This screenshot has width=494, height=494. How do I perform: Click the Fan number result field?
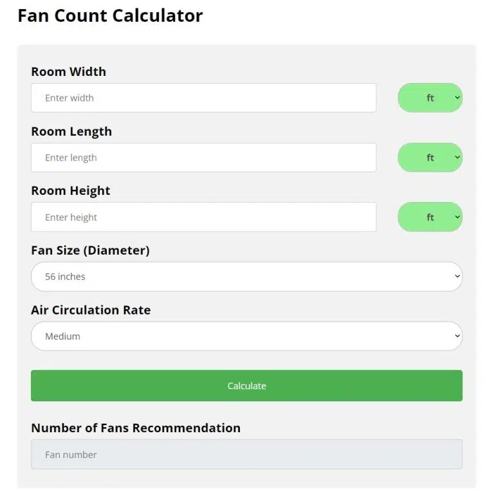tap(246, 455)
